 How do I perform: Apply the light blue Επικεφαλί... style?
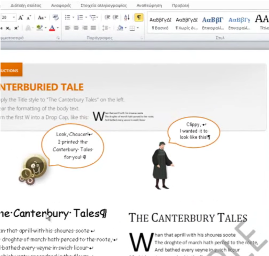[x=239, y=23]
